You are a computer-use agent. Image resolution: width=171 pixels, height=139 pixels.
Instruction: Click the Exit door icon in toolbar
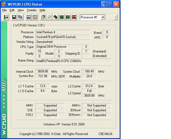[x=6, y=17]
